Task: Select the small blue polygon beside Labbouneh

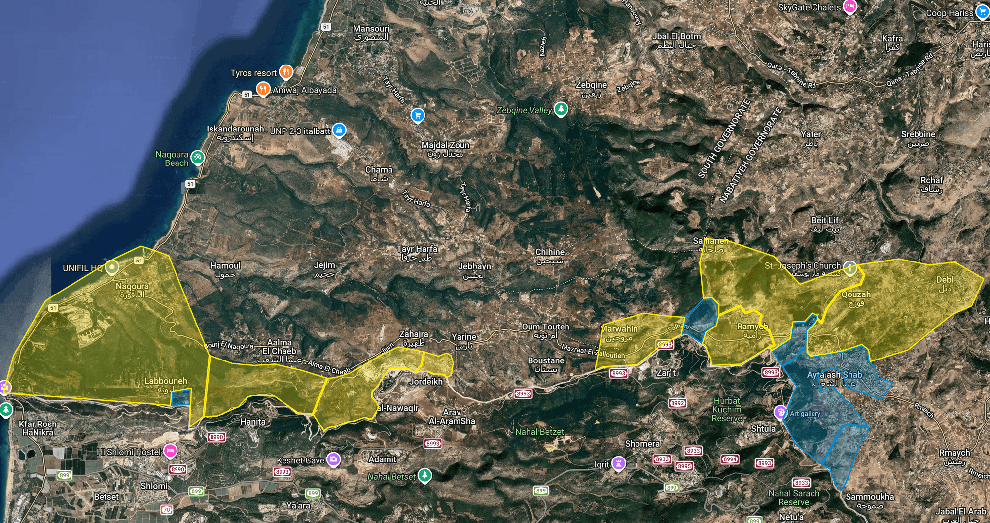Action: [x=181, y=397]
